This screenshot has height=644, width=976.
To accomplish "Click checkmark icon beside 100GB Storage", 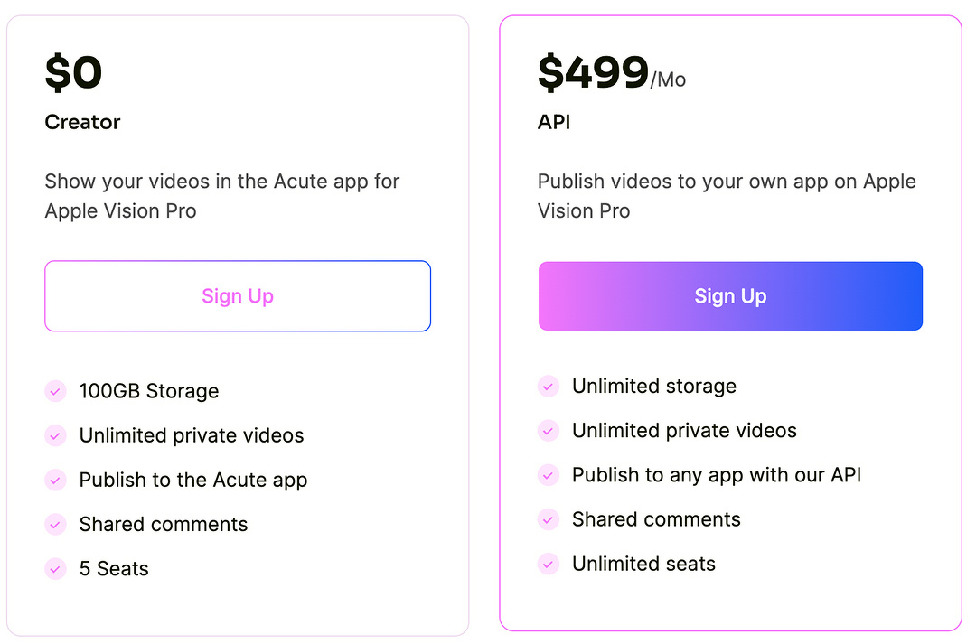I will point(56,391).
